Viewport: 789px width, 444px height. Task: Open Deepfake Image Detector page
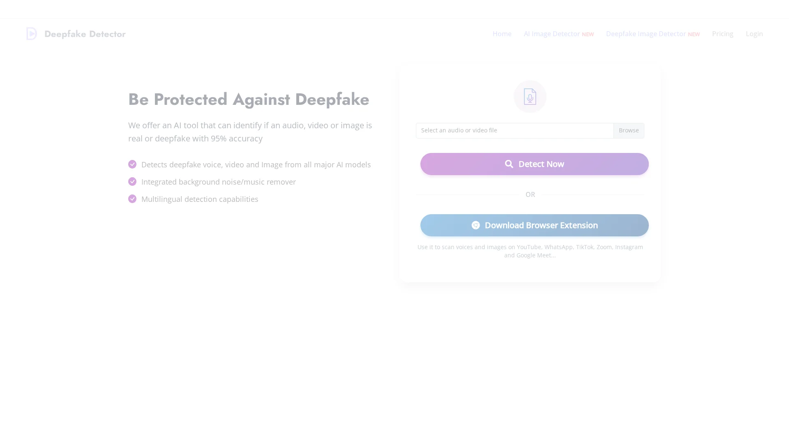[x=646, y=34]
